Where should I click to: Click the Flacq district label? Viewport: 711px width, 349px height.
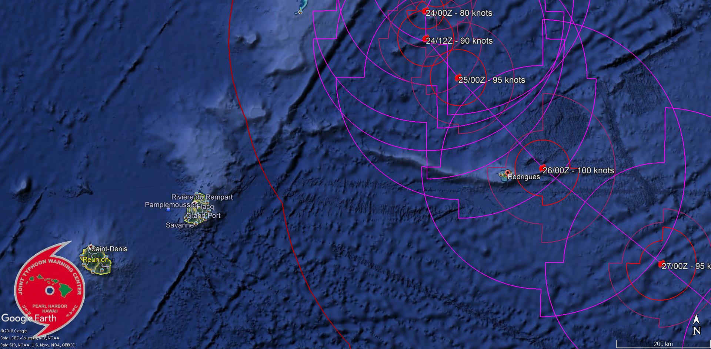205,207
